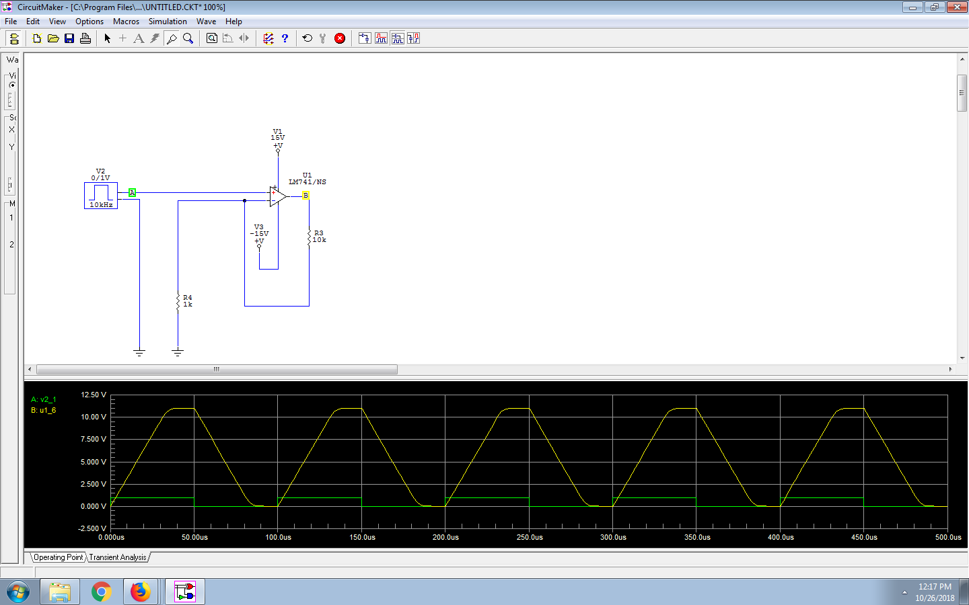Click the horizontal scrollbar left arrow
The width and height of the screenshot is (969, 605).
coord(29,369)
